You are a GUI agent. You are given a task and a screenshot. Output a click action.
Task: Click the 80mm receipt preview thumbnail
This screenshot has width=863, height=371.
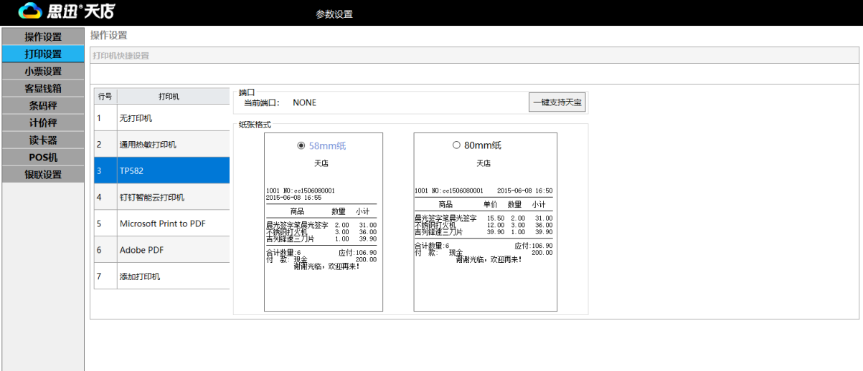(x=486, y=222)
